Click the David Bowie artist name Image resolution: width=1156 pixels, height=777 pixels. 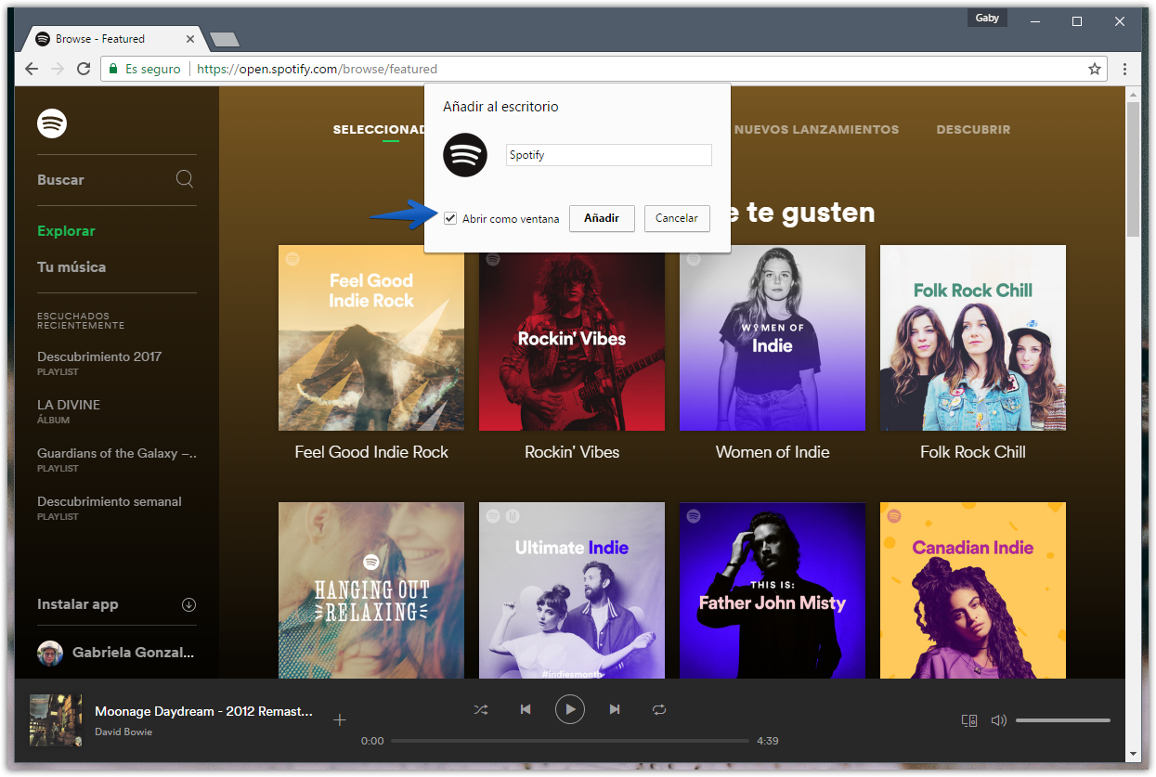point(123,732)
